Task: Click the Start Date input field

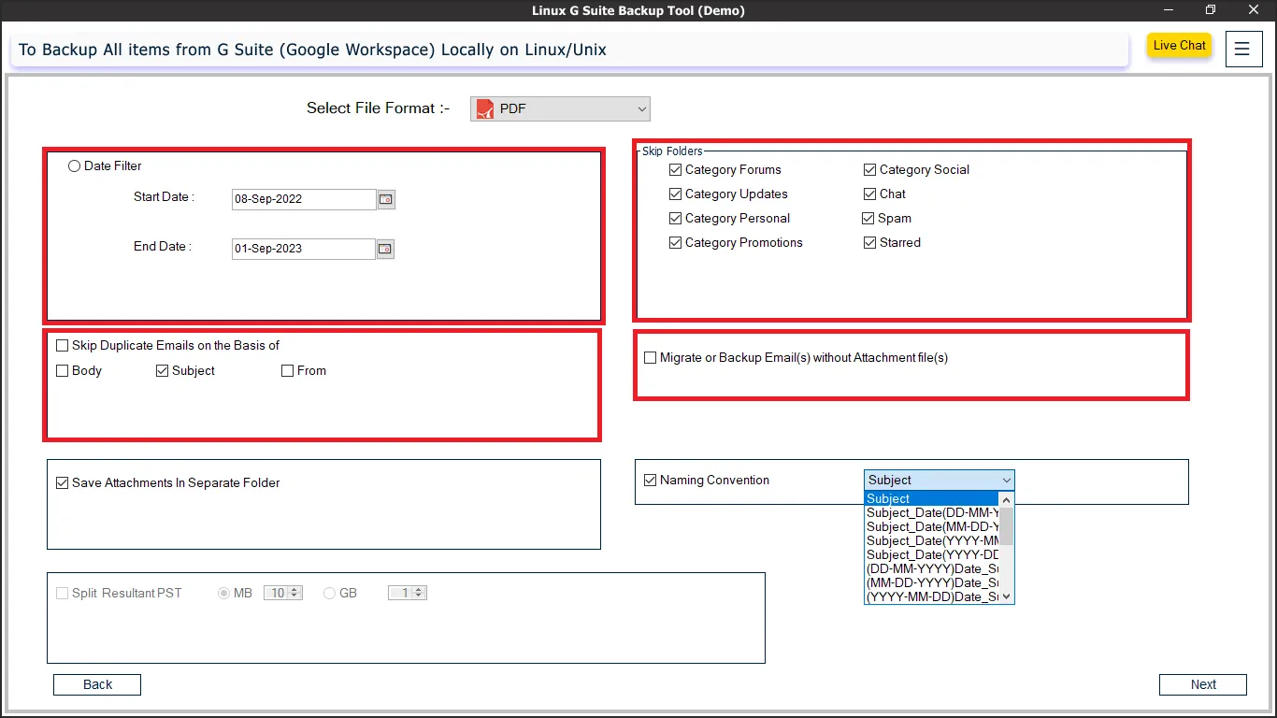Action: [304, 199]
